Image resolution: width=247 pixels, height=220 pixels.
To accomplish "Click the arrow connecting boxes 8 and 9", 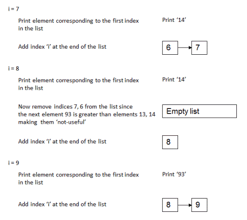I will coord(185,205).
